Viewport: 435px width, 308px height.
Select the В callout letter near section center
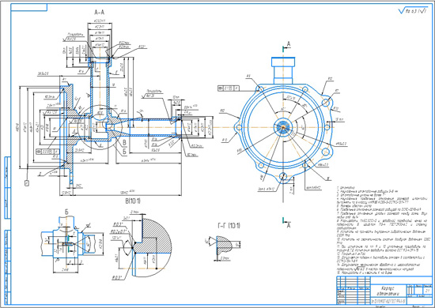click(x=124, y=143)
